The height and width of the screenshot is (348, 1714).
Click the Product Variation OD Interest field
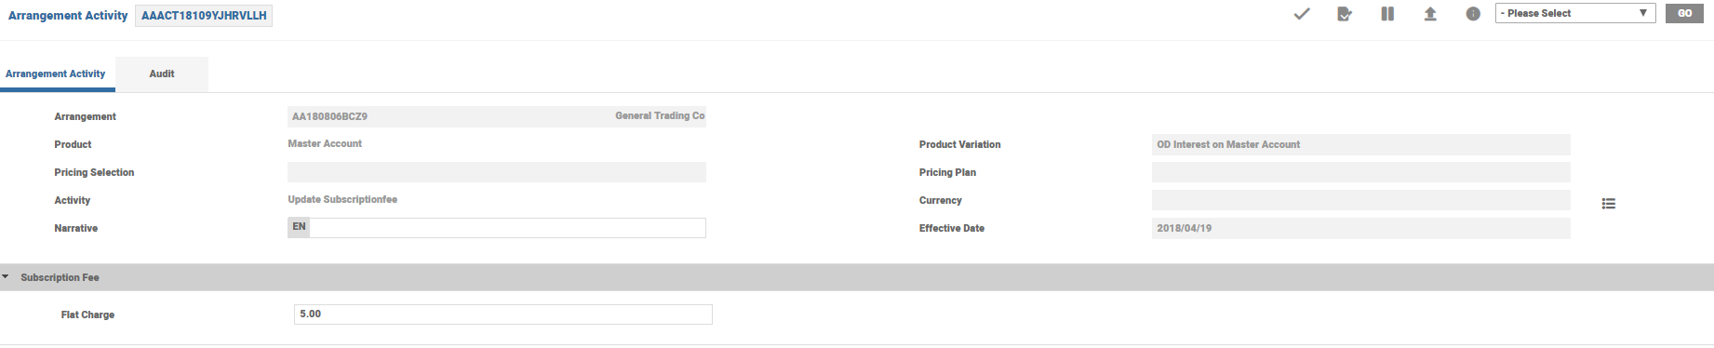click(x=1361, y=144)
